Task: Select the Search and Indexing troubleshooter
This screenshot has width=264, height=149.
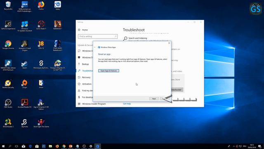Action: [137, 38]
